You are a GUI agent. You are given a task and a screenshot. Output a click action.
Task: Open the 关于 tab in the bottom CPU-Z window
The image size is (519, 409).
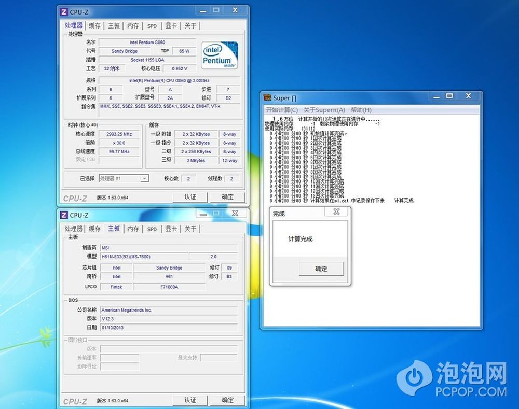coord(190,229)
